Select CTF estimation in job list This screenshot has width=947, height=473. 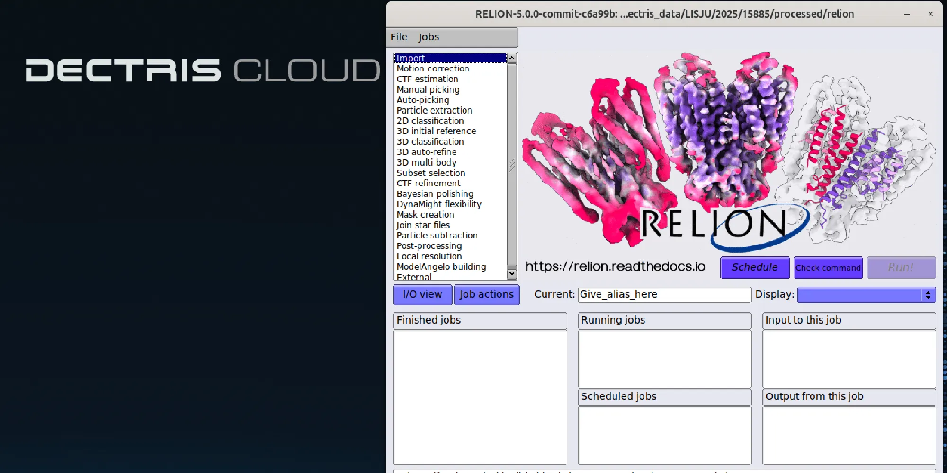[450, 79]
